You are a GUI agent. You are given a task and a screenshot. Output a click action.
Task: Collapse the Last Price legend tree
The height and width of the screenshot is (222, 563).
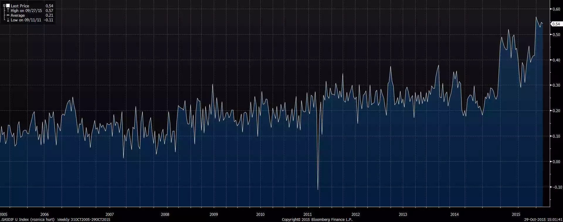pos(4,6)
